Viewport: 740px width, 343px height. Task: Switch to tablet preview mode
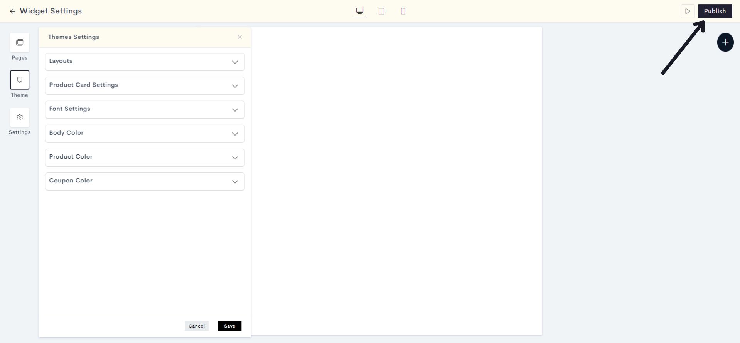381,11
